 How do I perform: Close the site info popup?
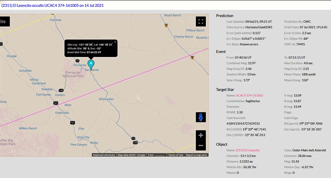[x=115, y=42]
